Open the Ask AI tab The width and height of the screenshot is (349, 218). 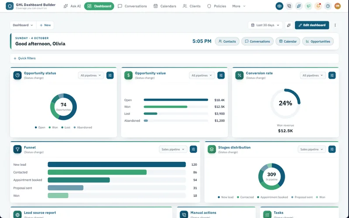pyautogui.click(x=72, y=6)
